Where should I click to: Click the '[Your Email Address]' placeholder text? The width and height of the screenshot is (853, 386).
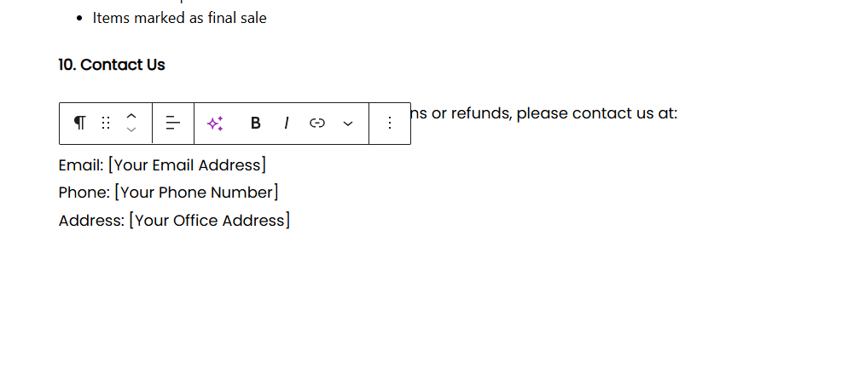pos(187,165)
